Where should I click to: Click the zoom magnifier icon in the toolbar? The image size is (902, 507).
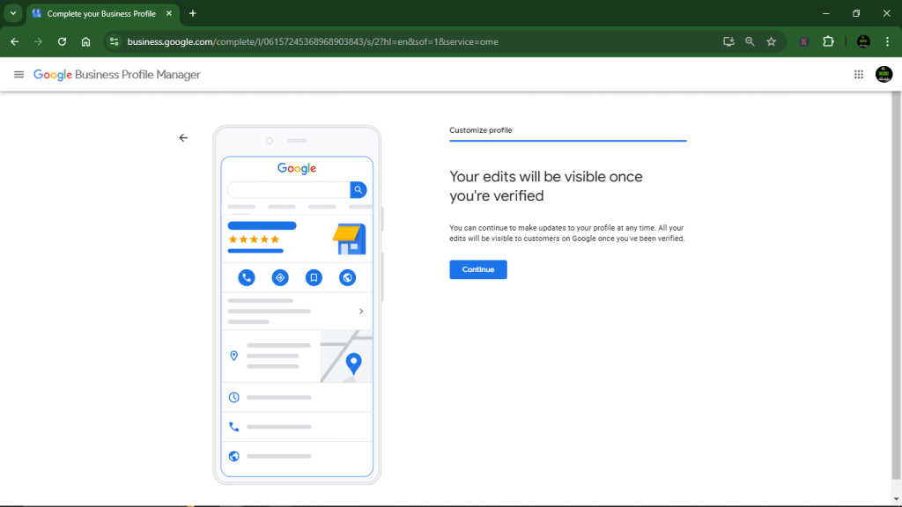point(750,40)
